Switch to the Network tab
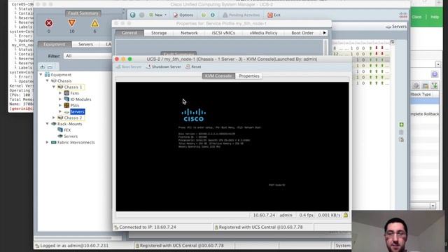 (189, 33)
